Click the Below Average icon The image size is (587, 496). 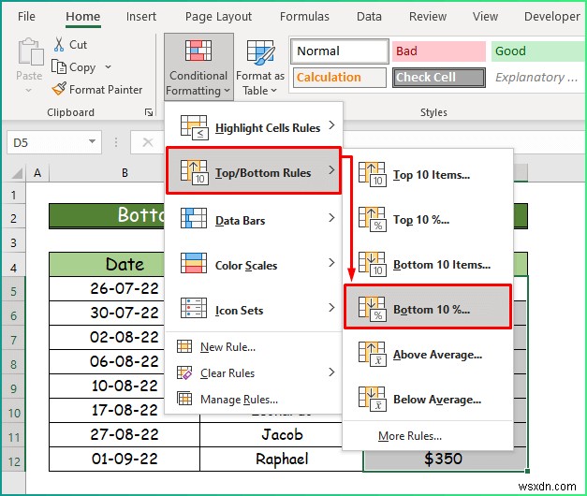coord(372,399)
